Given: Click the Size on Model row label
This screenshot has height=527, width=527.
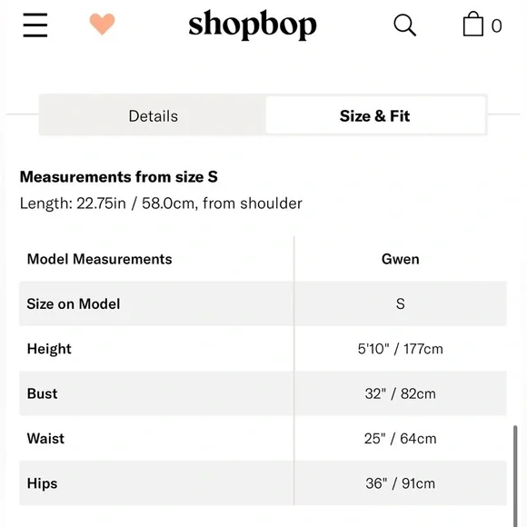Looking at the screenshot, I should point(74,303).
